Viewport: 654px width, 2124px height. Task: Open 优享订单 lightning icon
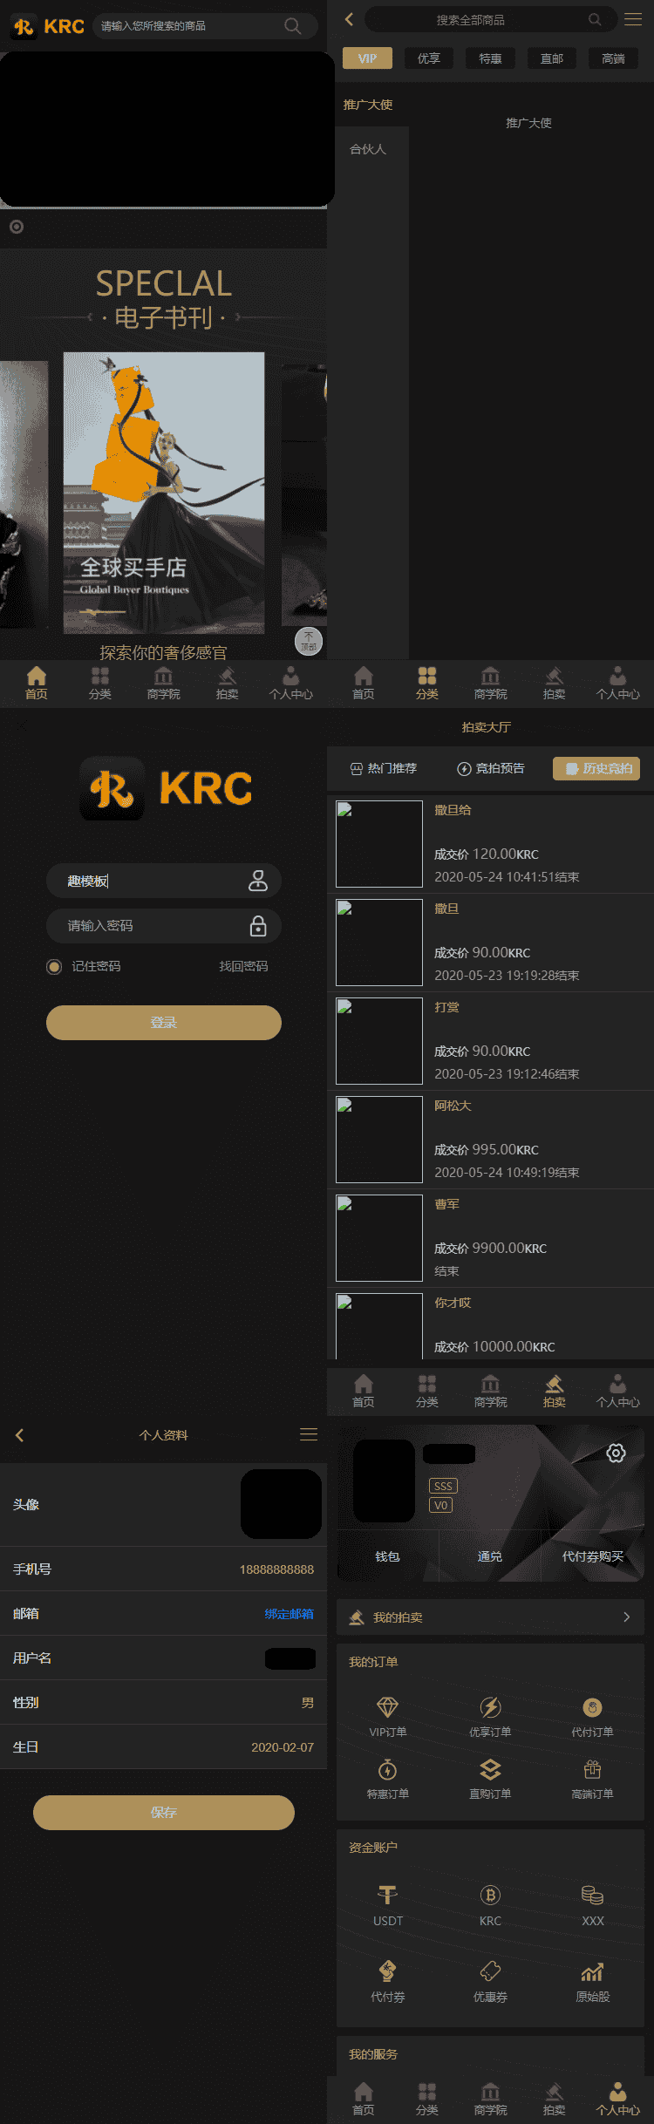click(x=490, y=1706)
